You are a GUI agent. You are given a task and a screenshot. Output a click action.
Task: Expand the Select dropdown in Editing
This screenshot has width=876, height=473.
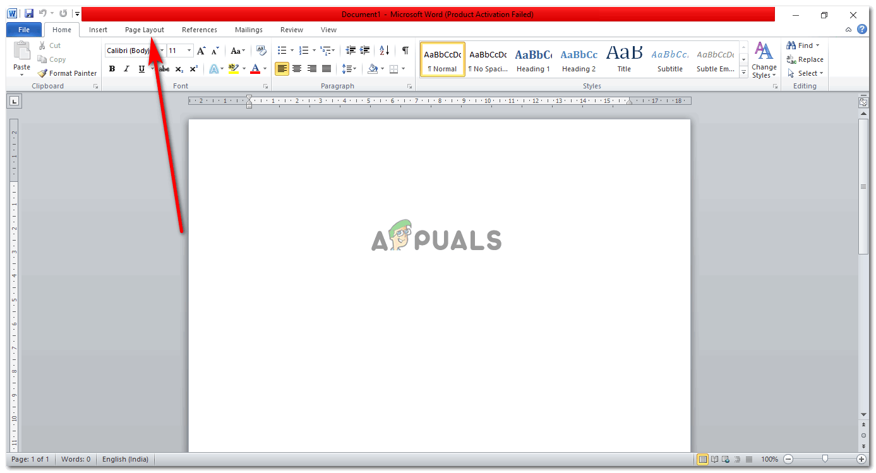click(x=806, y=73)
